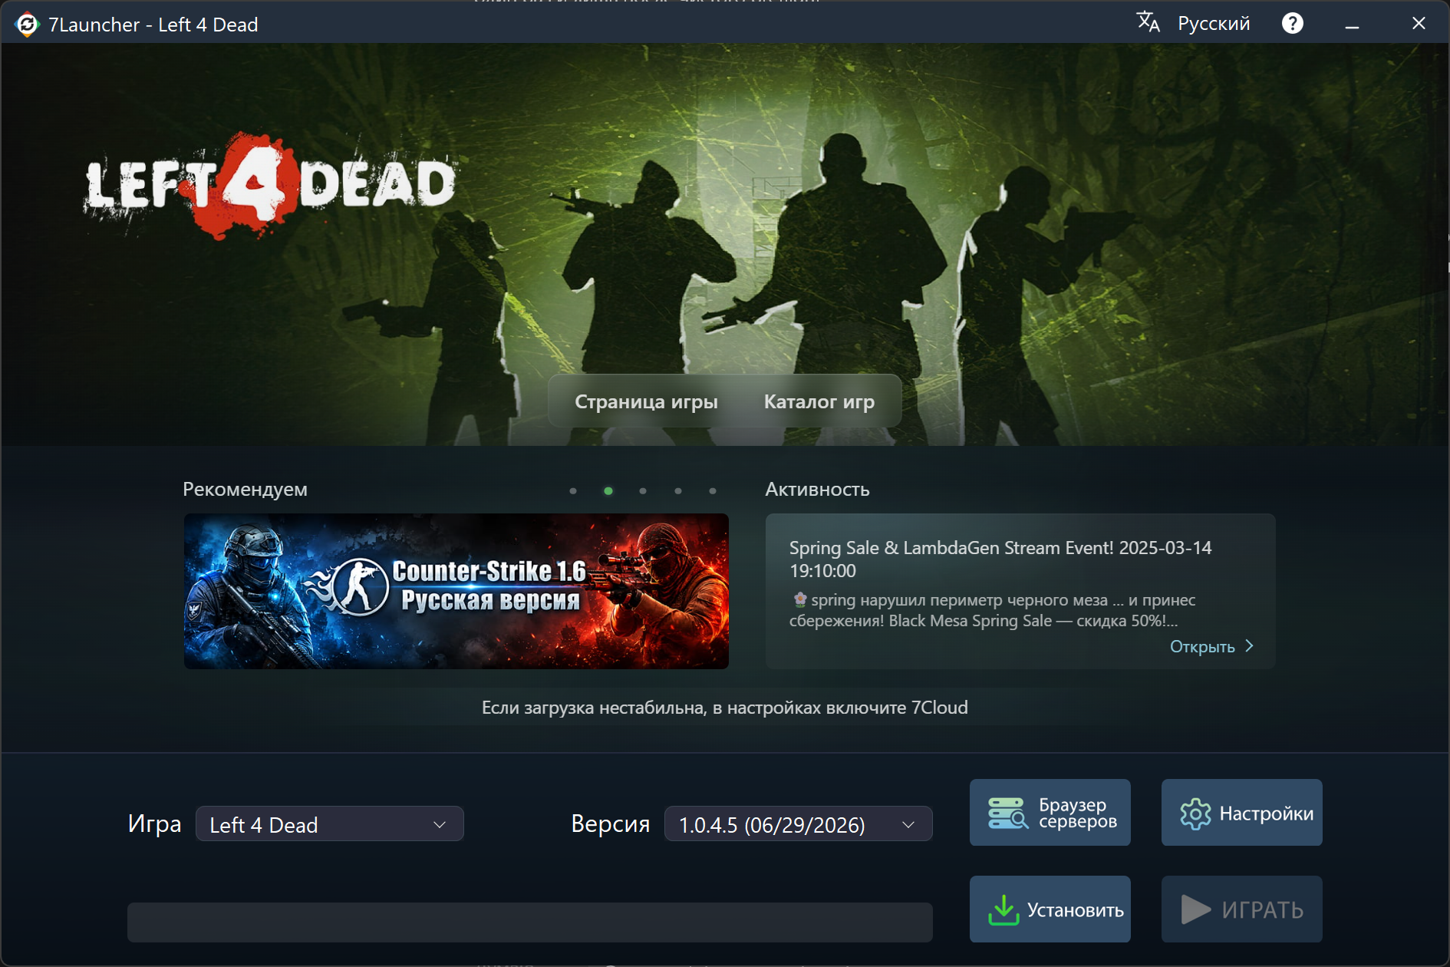Open the Настройки button
Viewport: 1450px width, 967px height.
pyautogui.click(x=1242, y=813)
